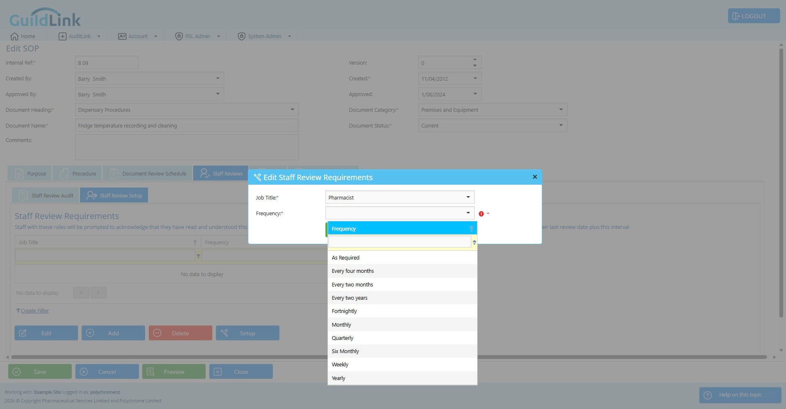
Task: Expand the System Admin menu arrow
Action: (x=289, y=36)
